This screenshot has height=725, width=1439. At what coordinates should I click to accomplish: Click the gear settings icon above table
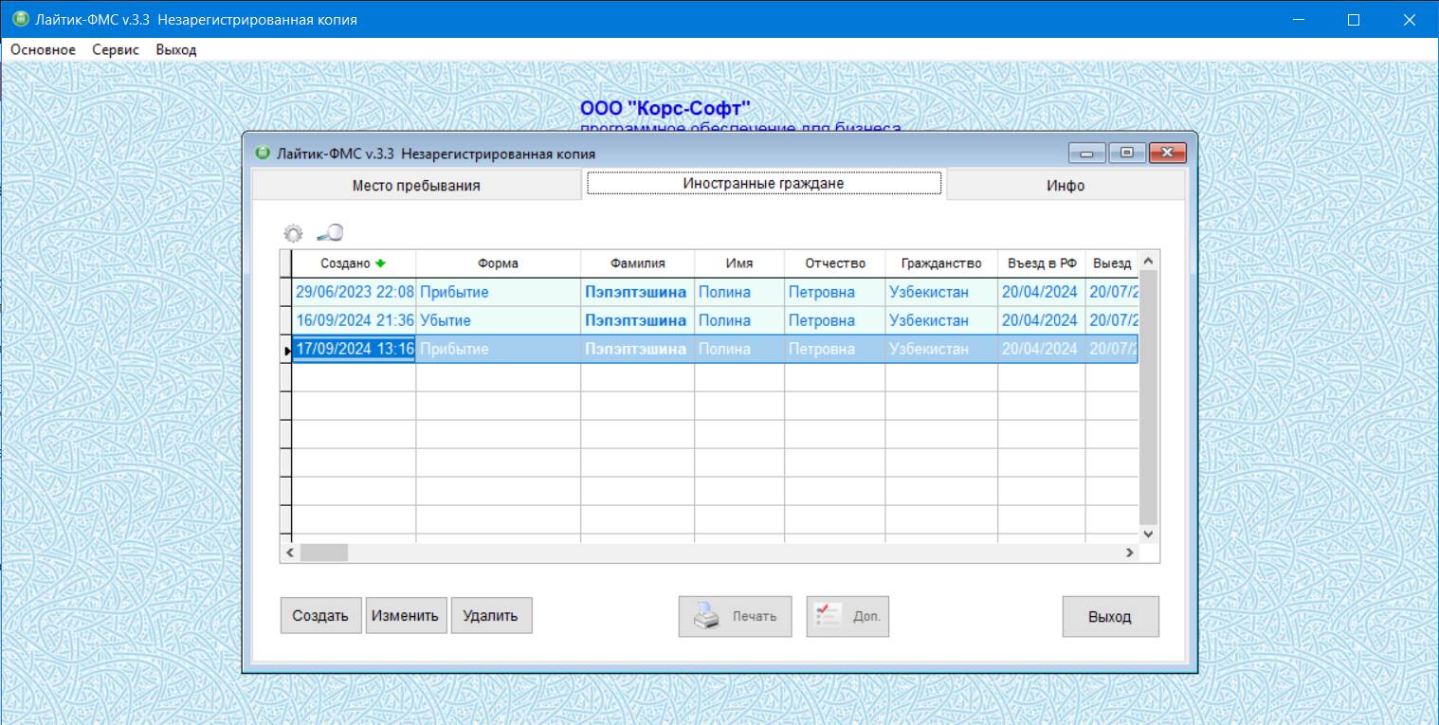point(294,233)
